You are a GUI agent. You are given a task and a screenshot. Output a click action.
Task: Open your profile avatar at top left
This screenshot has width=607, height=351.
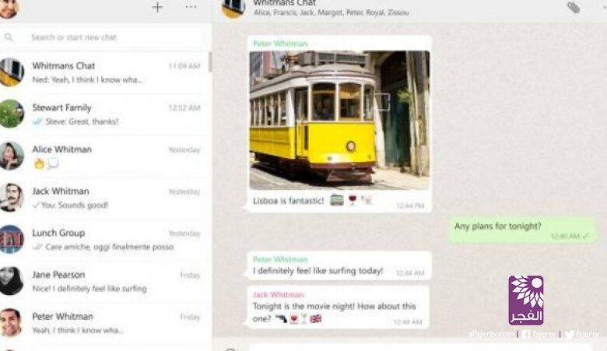pos(9,8)
